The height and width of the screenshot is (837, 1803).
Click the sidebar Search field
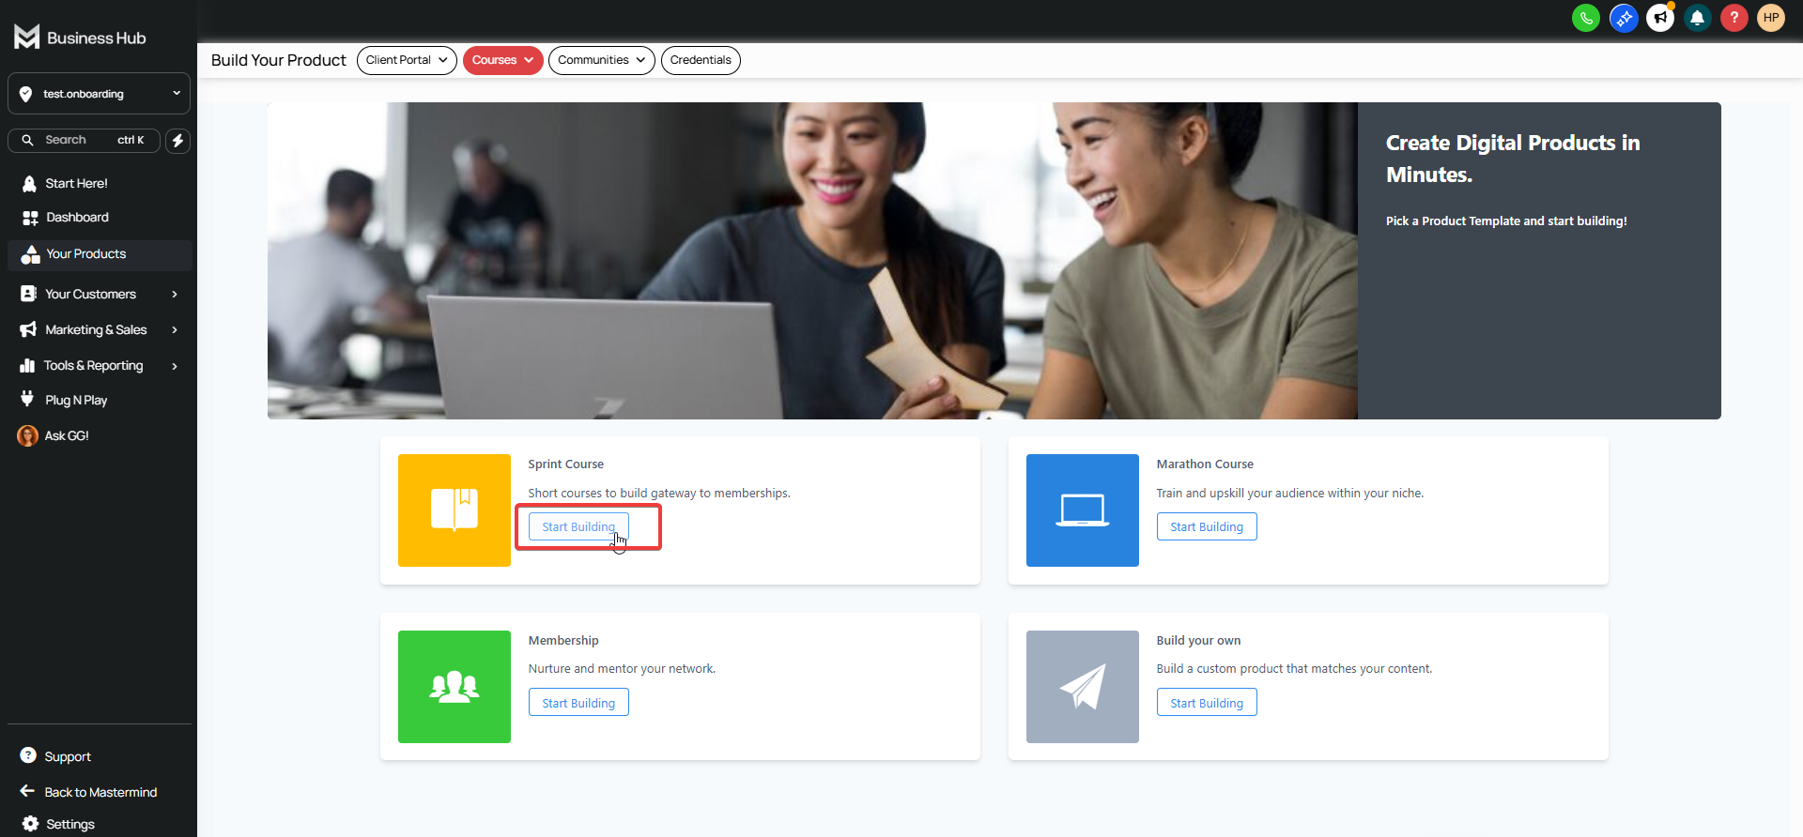click(84, 140)
